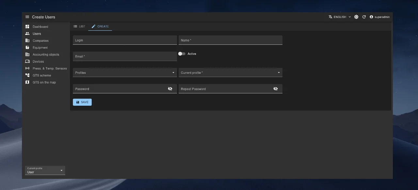Open the ENGLISH language dropdown
The image size is (418, 190).
coord(340,17)
